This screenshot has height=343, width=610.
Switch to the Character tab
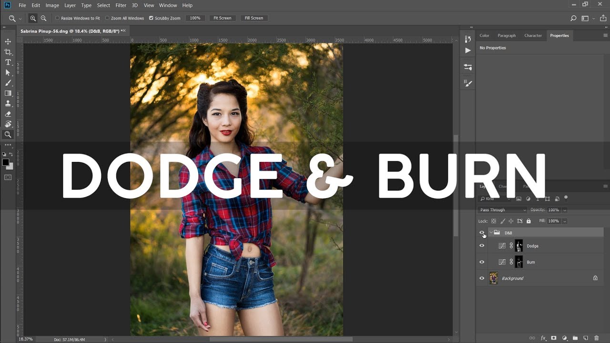pos(533,35)
